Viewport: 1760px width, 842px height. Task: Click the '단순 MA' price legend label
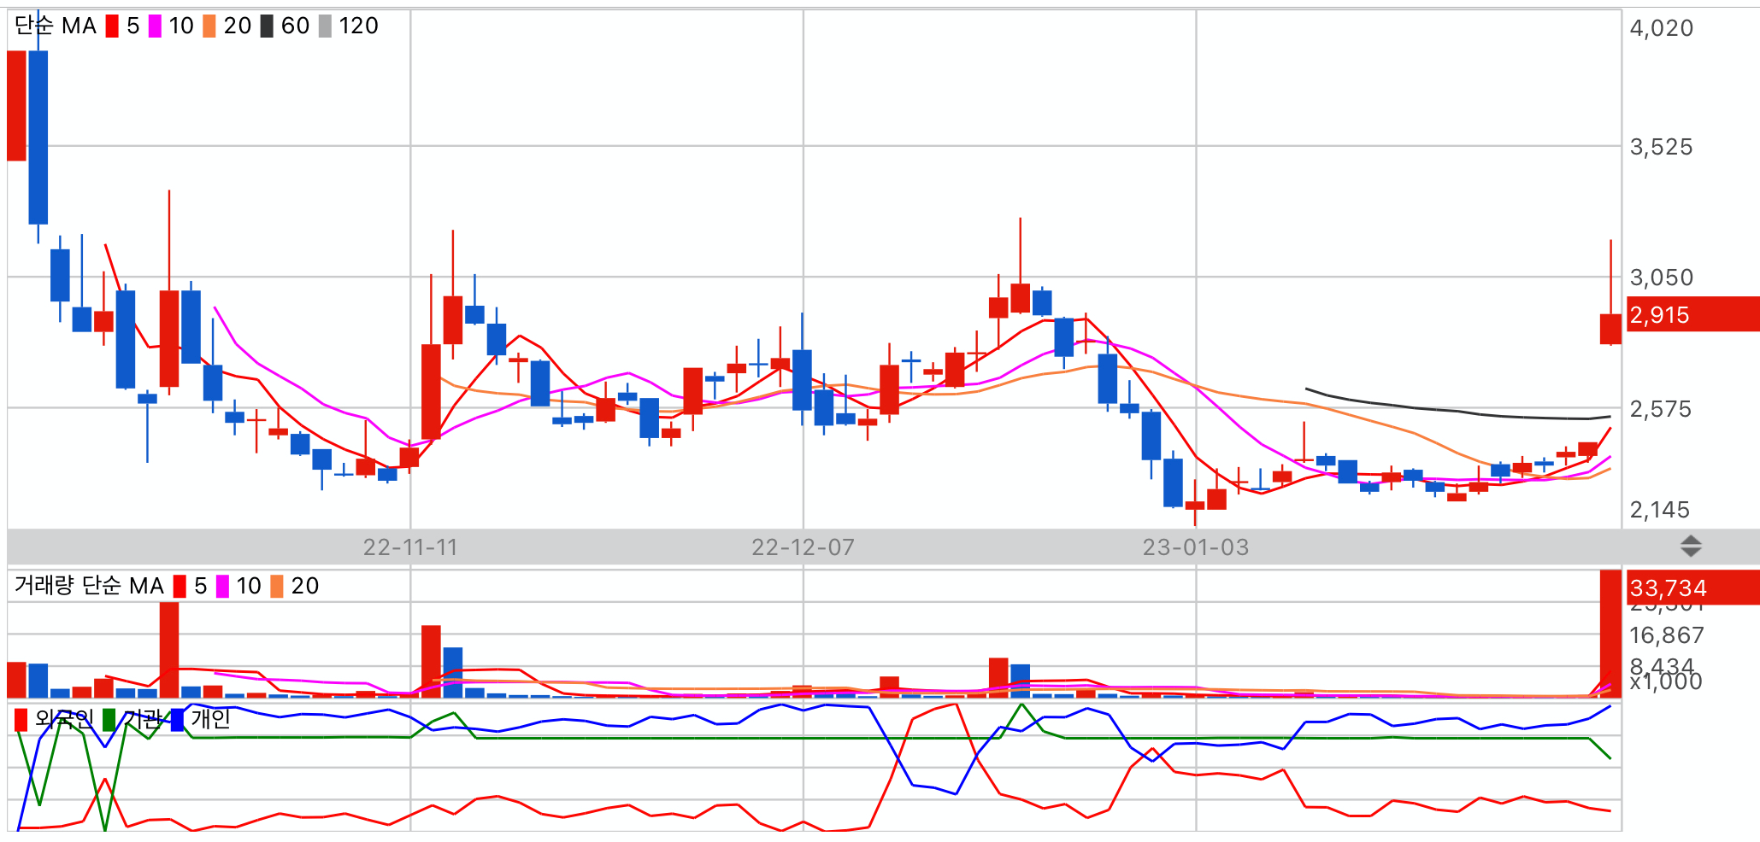(56, 26)
